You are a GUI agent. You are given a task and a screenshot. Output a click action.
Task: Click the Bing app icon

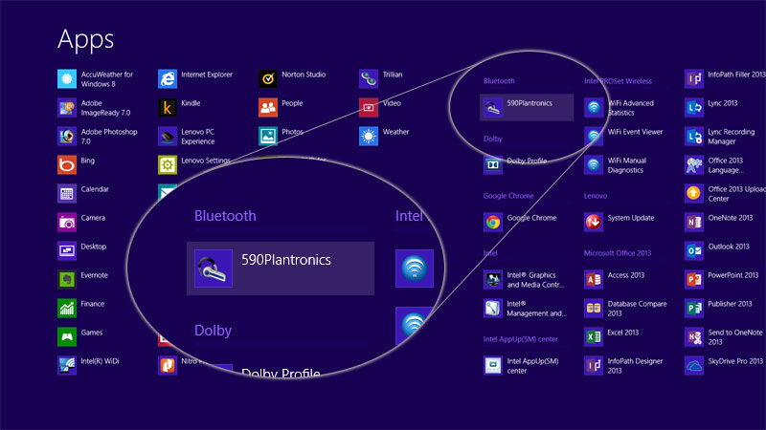click(x=67, y=164)
